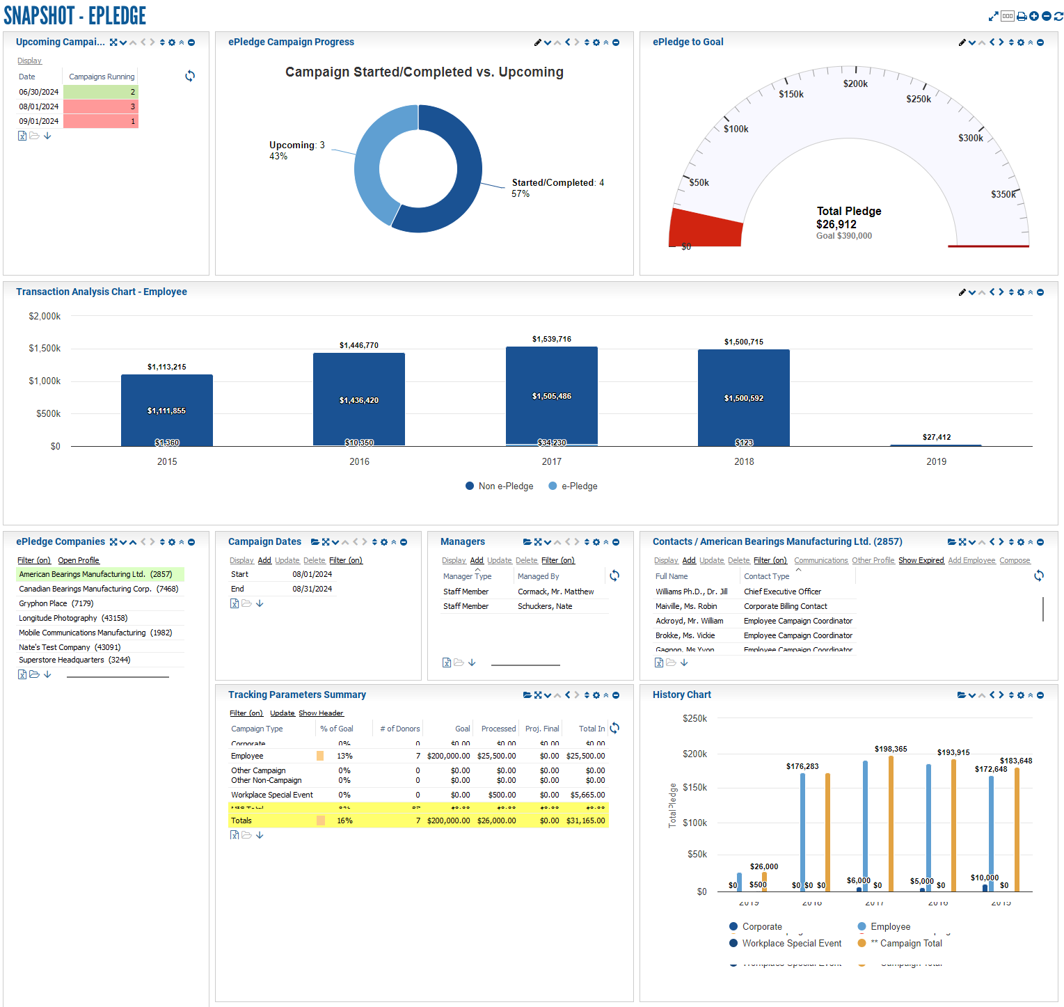Screen dimensions: 1064x1007
Task: Open the Display link in the Upcoming Campaigns panel
Action: [29, 61]
